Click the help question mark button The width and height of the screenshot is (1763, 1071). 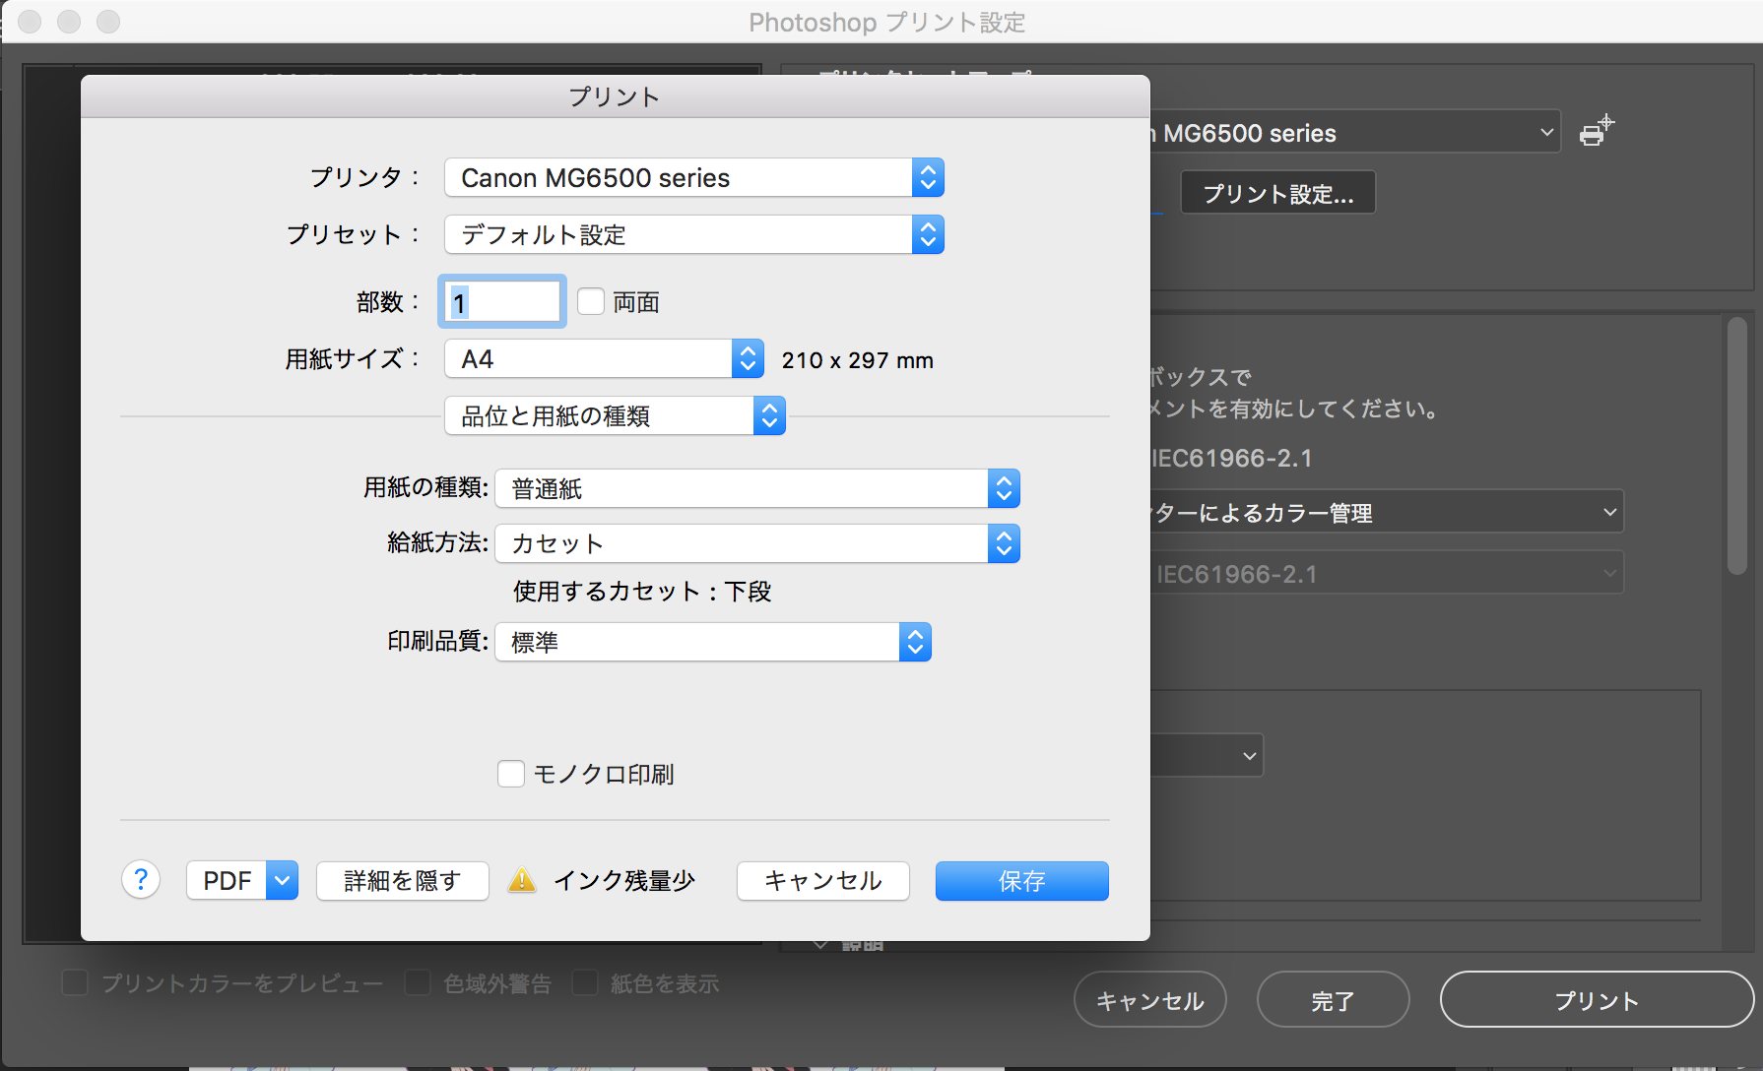point(141,880)
